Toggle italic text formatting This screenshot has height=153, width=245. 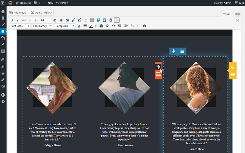18,20
